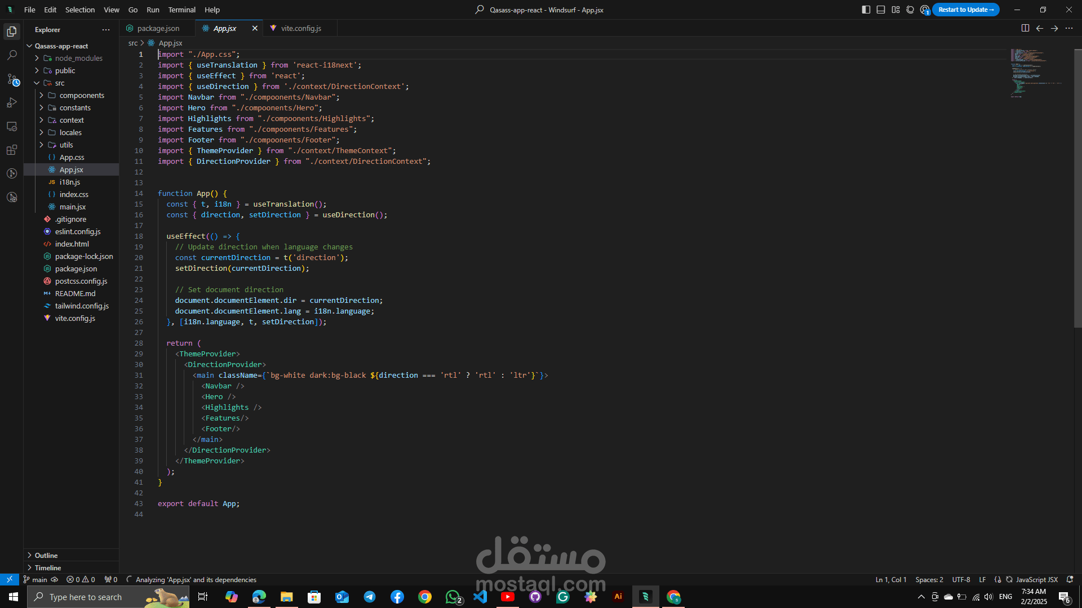Open customize layout icon in title bar
Image resolution: width=1082 pixels, height=608 pixels.
[x=895, y=10]
